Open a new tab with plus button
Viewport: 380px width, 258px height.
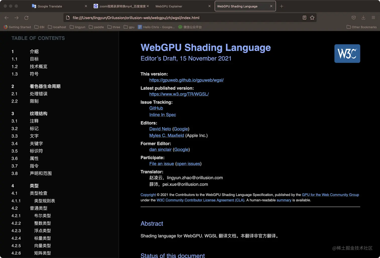tap(281, 6)
